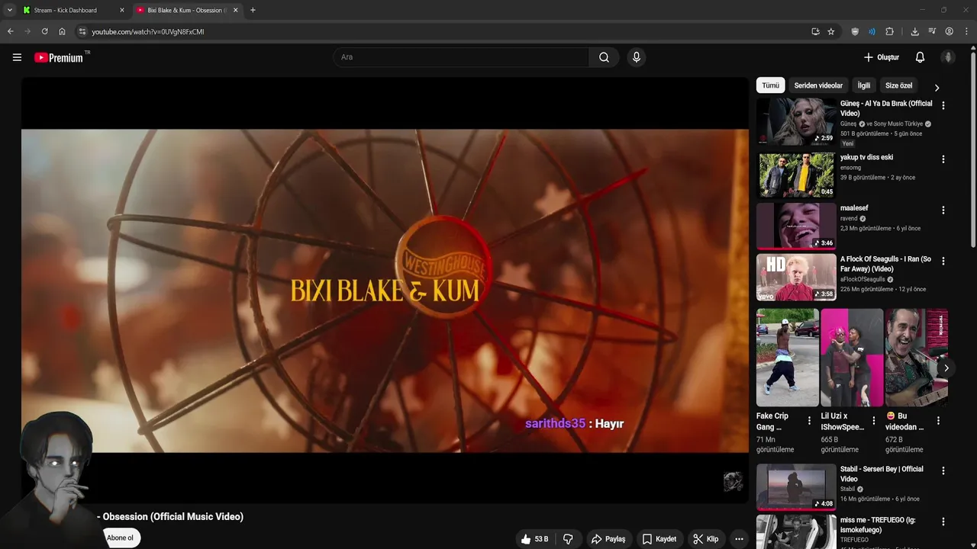Open the notifications bell
The width and height of the screenshot is (977, 549).
click(920, 57)
